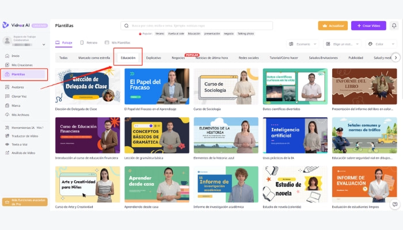Click the Talking photo tag
This screenshot has height=230, width=403.
[x=246, y=33]
